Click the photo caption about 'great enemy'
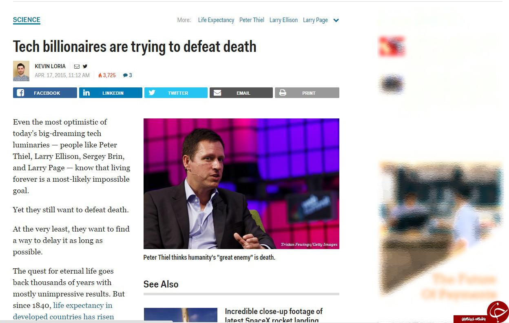The image size is (509, 323). tap(209, 258)
